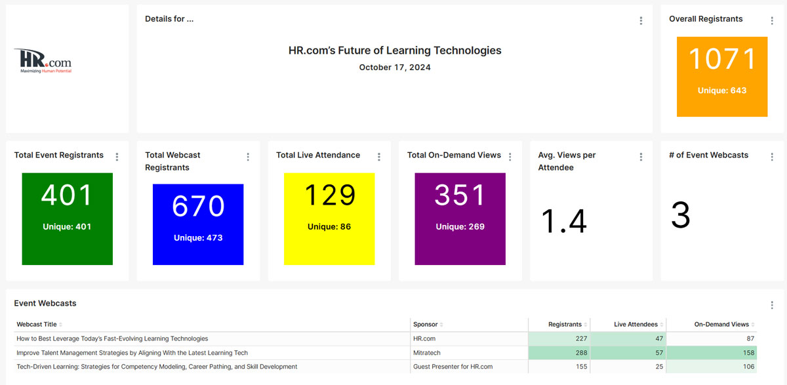Click the Unique: 86 label
This screenshot has width=787, height=385.
click(329, 226)
